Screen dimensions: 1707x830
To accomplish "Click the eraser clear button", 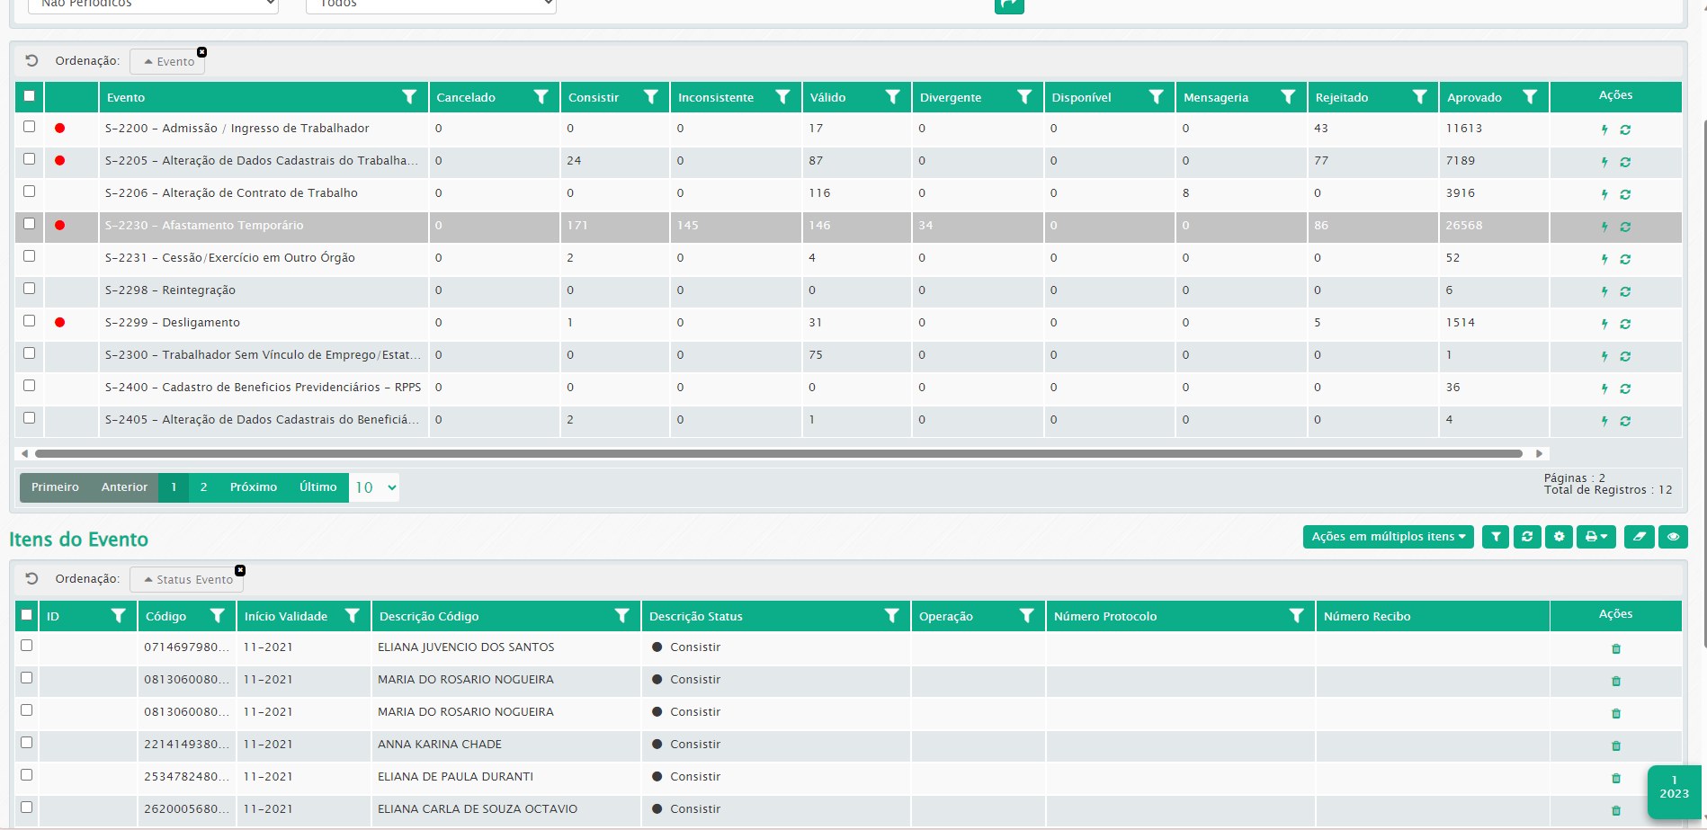I will (1640, 537).
